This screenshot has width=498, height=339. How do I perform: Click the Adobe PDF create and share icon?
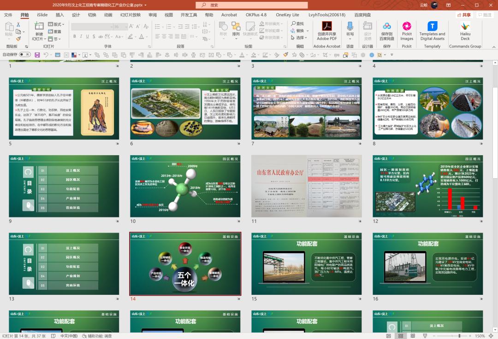click(327, 26)
